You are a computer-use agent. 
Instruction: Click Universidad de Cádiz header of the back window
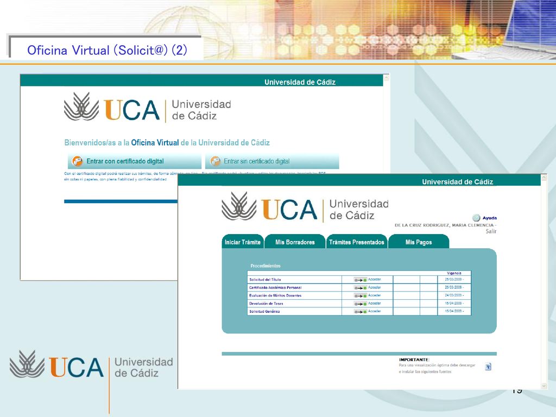coord(300,83)
